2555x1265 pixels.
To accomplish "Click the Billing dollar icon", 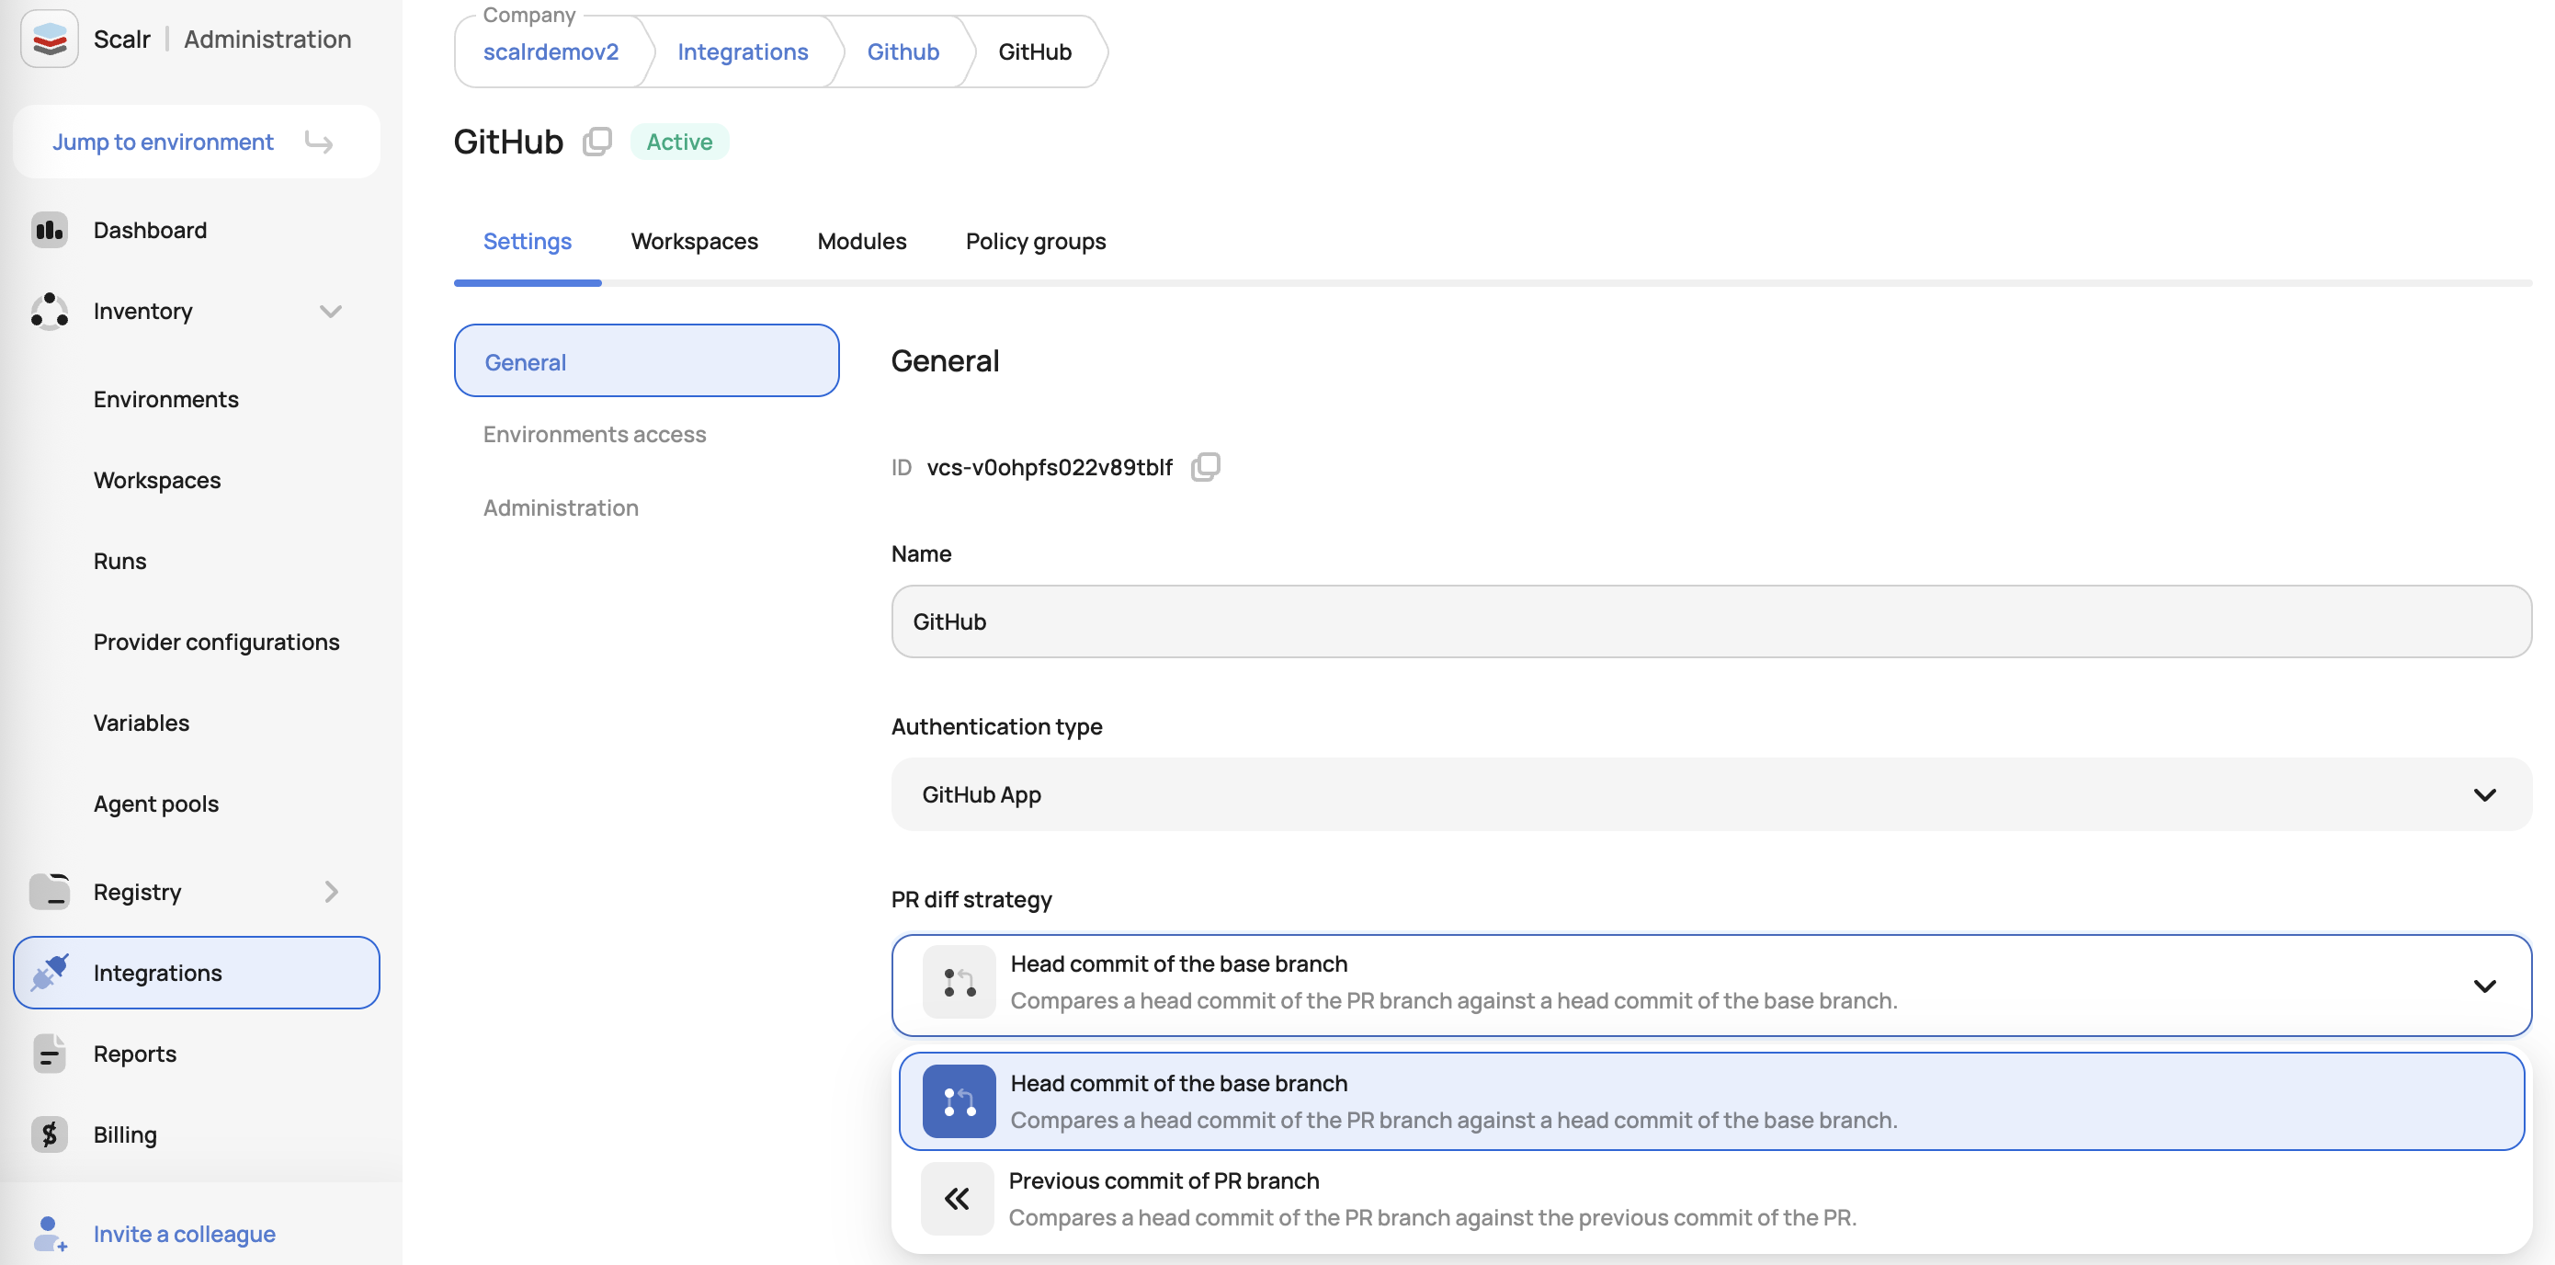I will click(x=49, y=1134).
